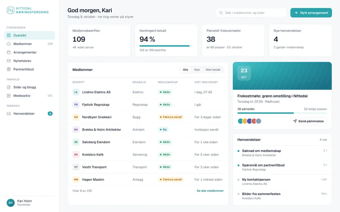Open Nyhetsbrev in the sidebar

click(30, 61)
